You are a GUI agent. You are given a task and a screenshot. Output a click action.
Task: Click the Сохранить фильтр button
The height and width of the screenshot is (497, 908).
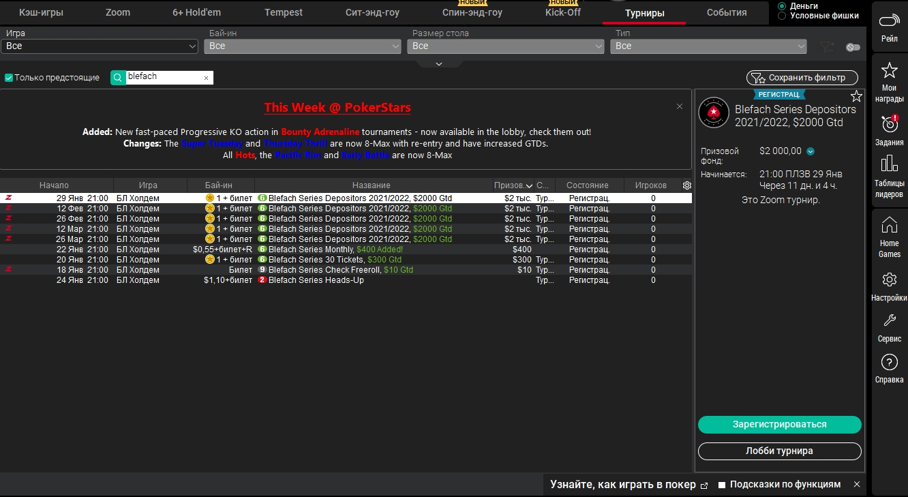pyautogui.click(x=802, y=78)
